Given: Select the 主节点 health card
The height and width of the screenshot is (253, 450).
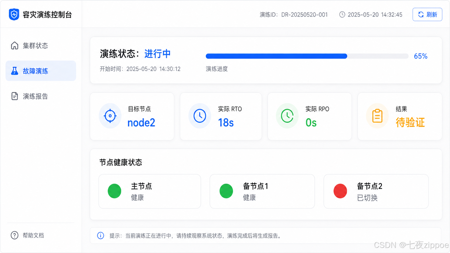Looking at the screenshot, I should (x=150, y=191).
